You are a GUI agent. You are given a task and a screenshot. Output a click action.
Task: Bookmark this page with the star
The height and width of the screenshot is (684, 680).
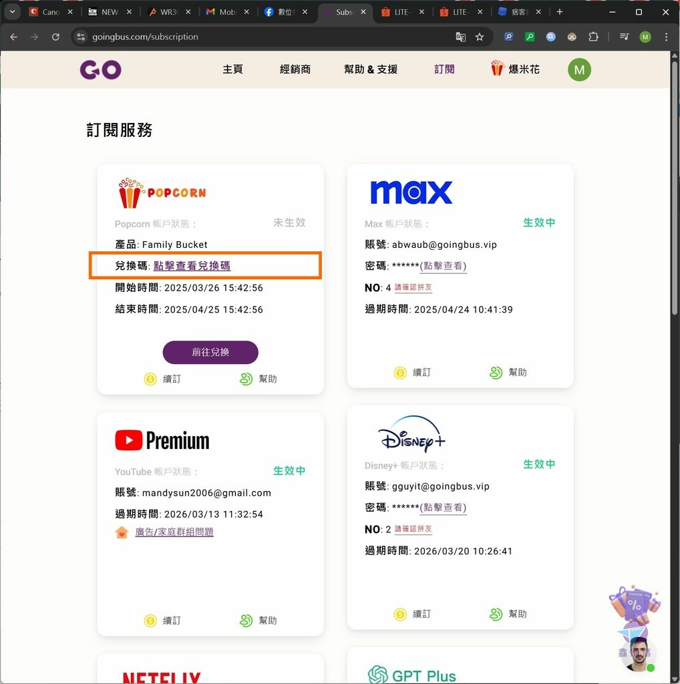point(480,37)
